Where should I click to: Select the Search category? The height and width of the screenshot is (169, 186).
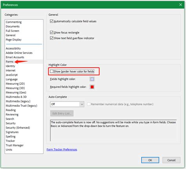10,119
